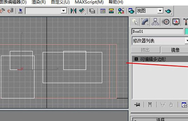Open Configure Modifier Sets icon
188x121 pixels.
(184, 105)
